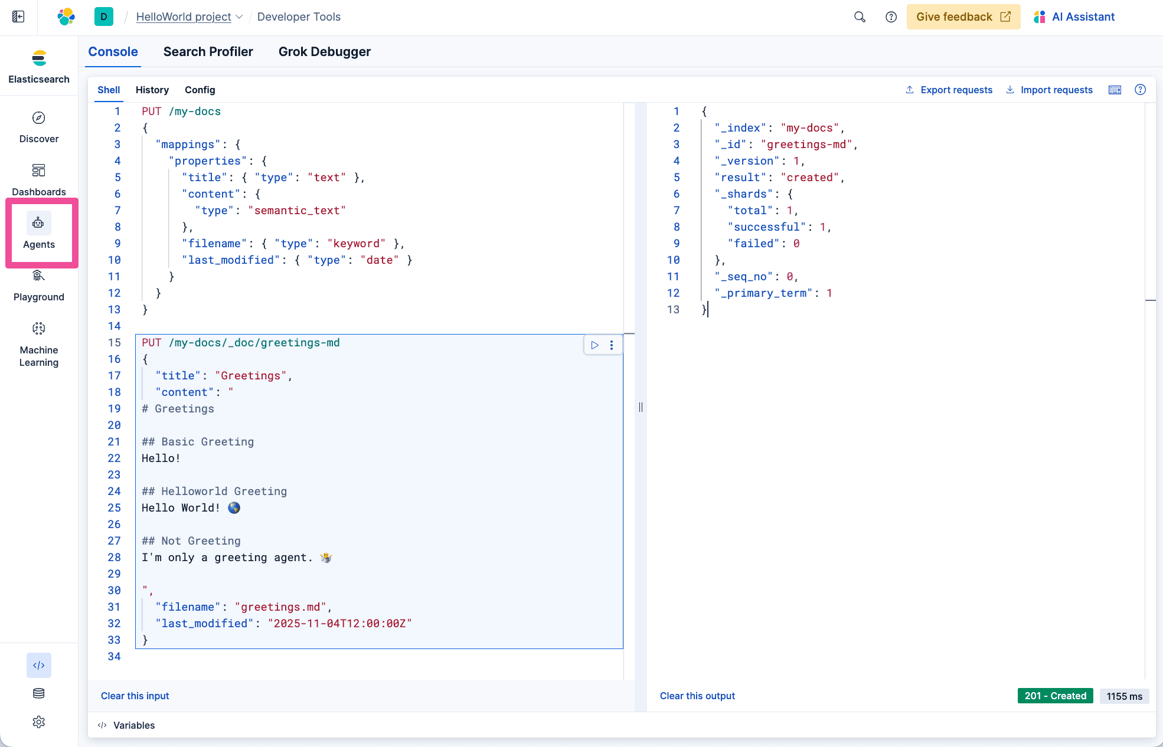Image resolution: width=1163 pixels, height=747 pixels.
Task: Open the History tab
Action: [152, 90]
